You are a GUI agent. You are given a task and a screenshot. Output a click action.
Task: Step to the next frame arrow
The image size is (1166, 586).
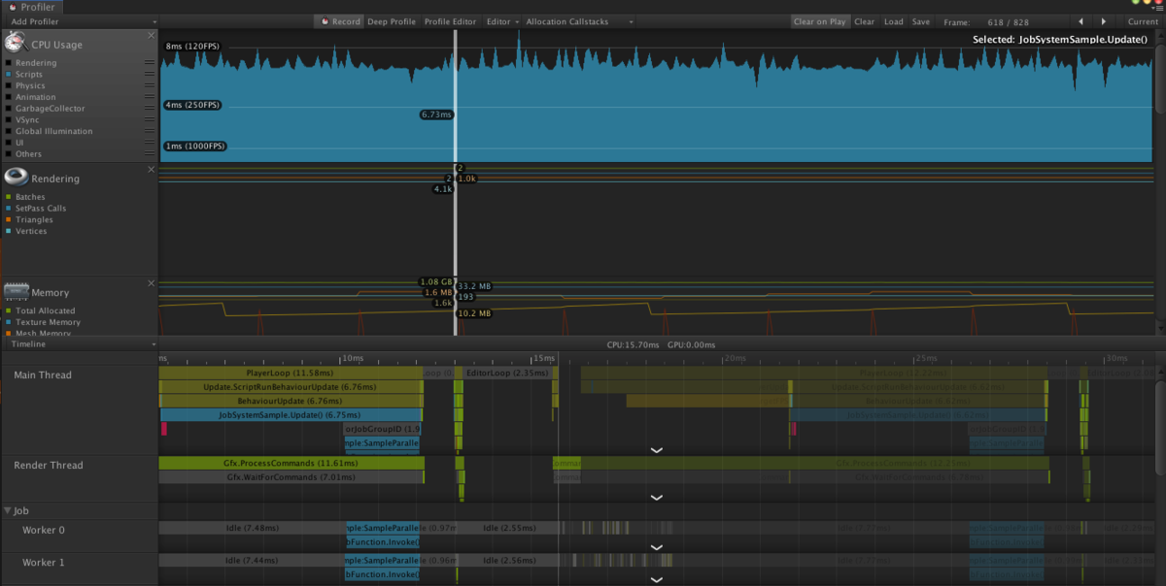point(1106,21)
